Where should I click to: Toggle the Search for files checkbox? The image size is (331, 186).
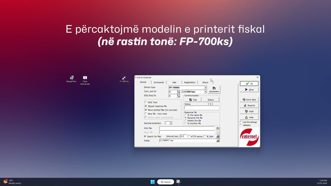point(145,136)
